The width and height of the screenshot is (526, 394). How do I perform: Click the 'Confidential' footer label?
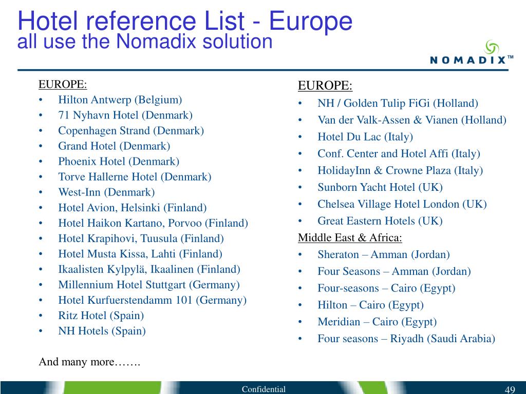coord(264,389)
